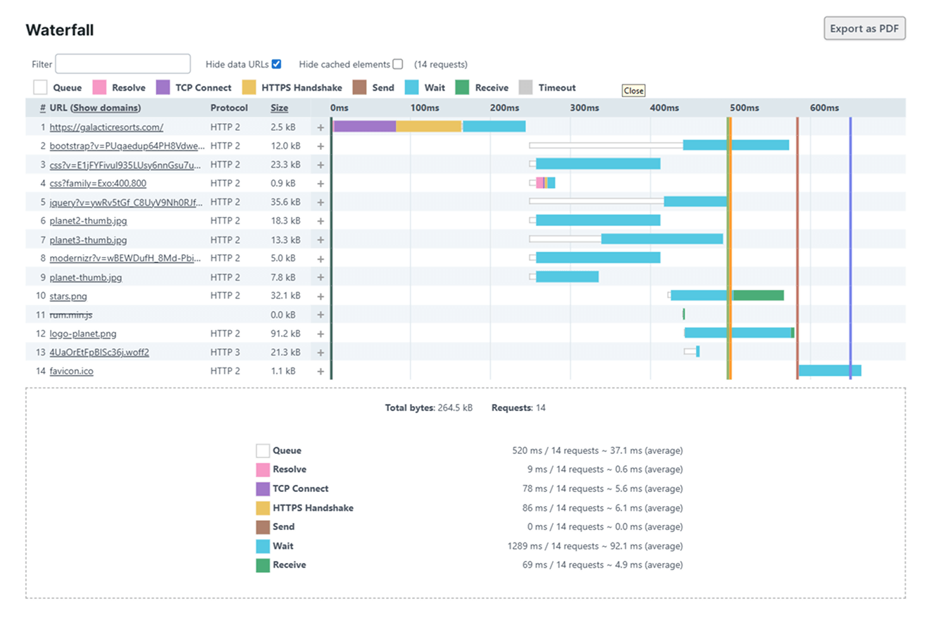Expand details for galacticresorts.com request row
941x620 pixels.
point(320,127)
